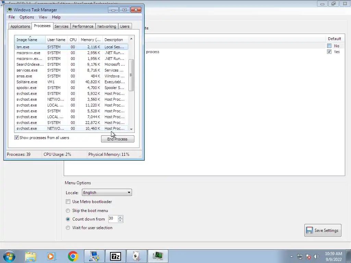Image resolution: width=351 pixels, height=263 pixels.
Task: Select the smss.exe process row
Action: 71,76
